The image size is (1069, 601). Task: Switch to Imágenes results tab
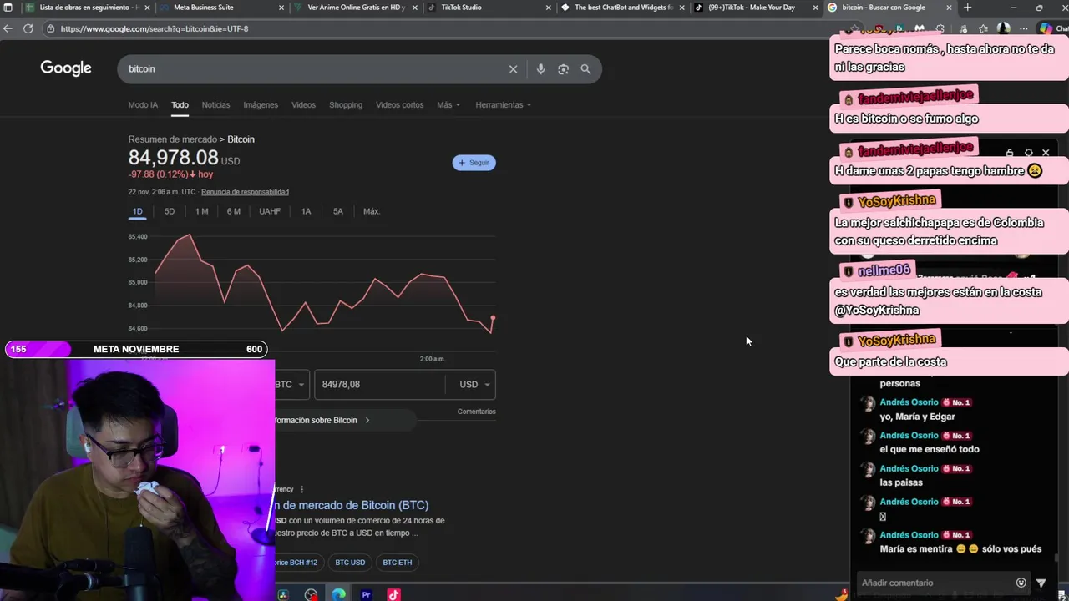261,105
